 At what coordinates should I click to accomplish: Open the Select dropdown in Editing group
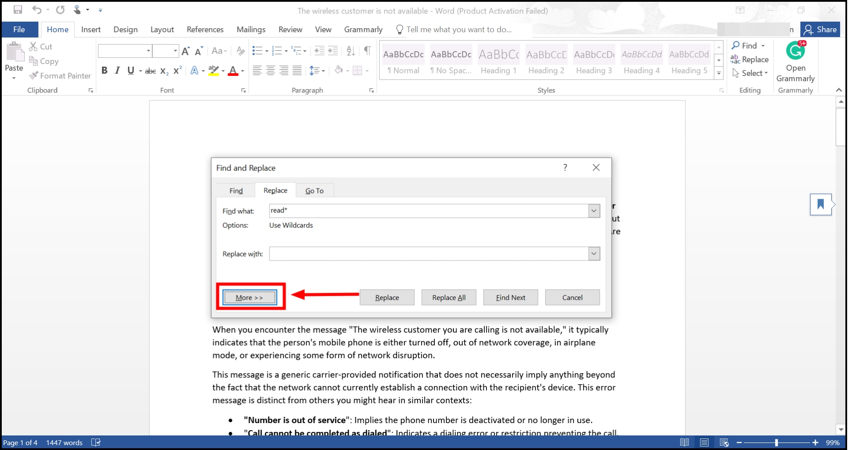[x=750, y=73]
